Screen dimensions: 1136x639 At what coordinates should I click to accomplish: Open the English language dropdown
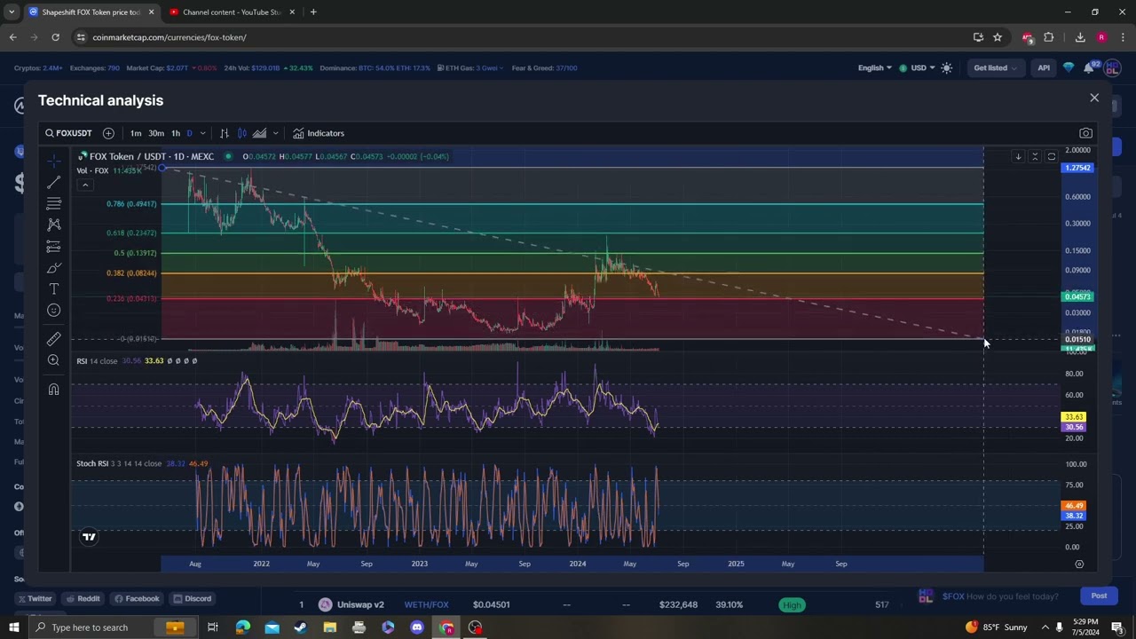[x=874, y=67]
